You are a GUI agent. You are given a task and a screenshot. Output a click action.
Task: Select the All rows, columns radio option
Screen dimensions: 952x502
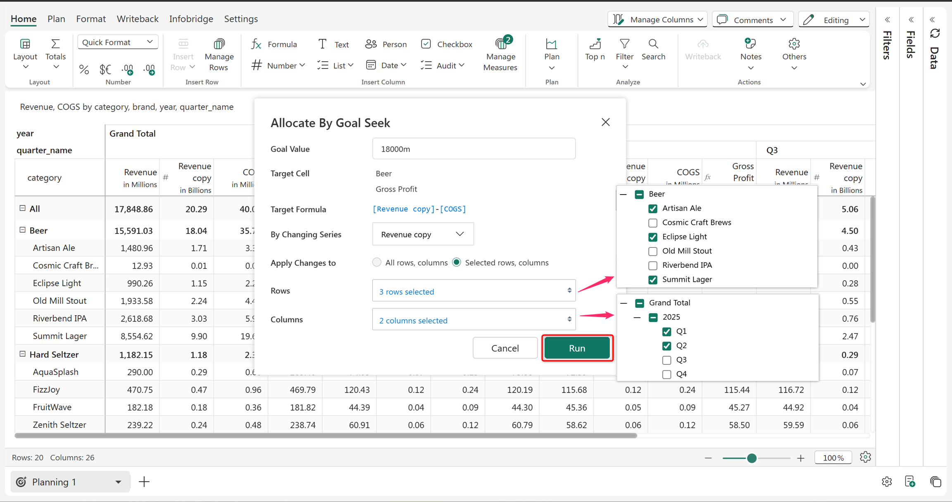coord(376,262)
